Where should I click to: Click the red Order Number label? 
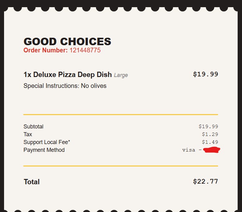[45, 50]
